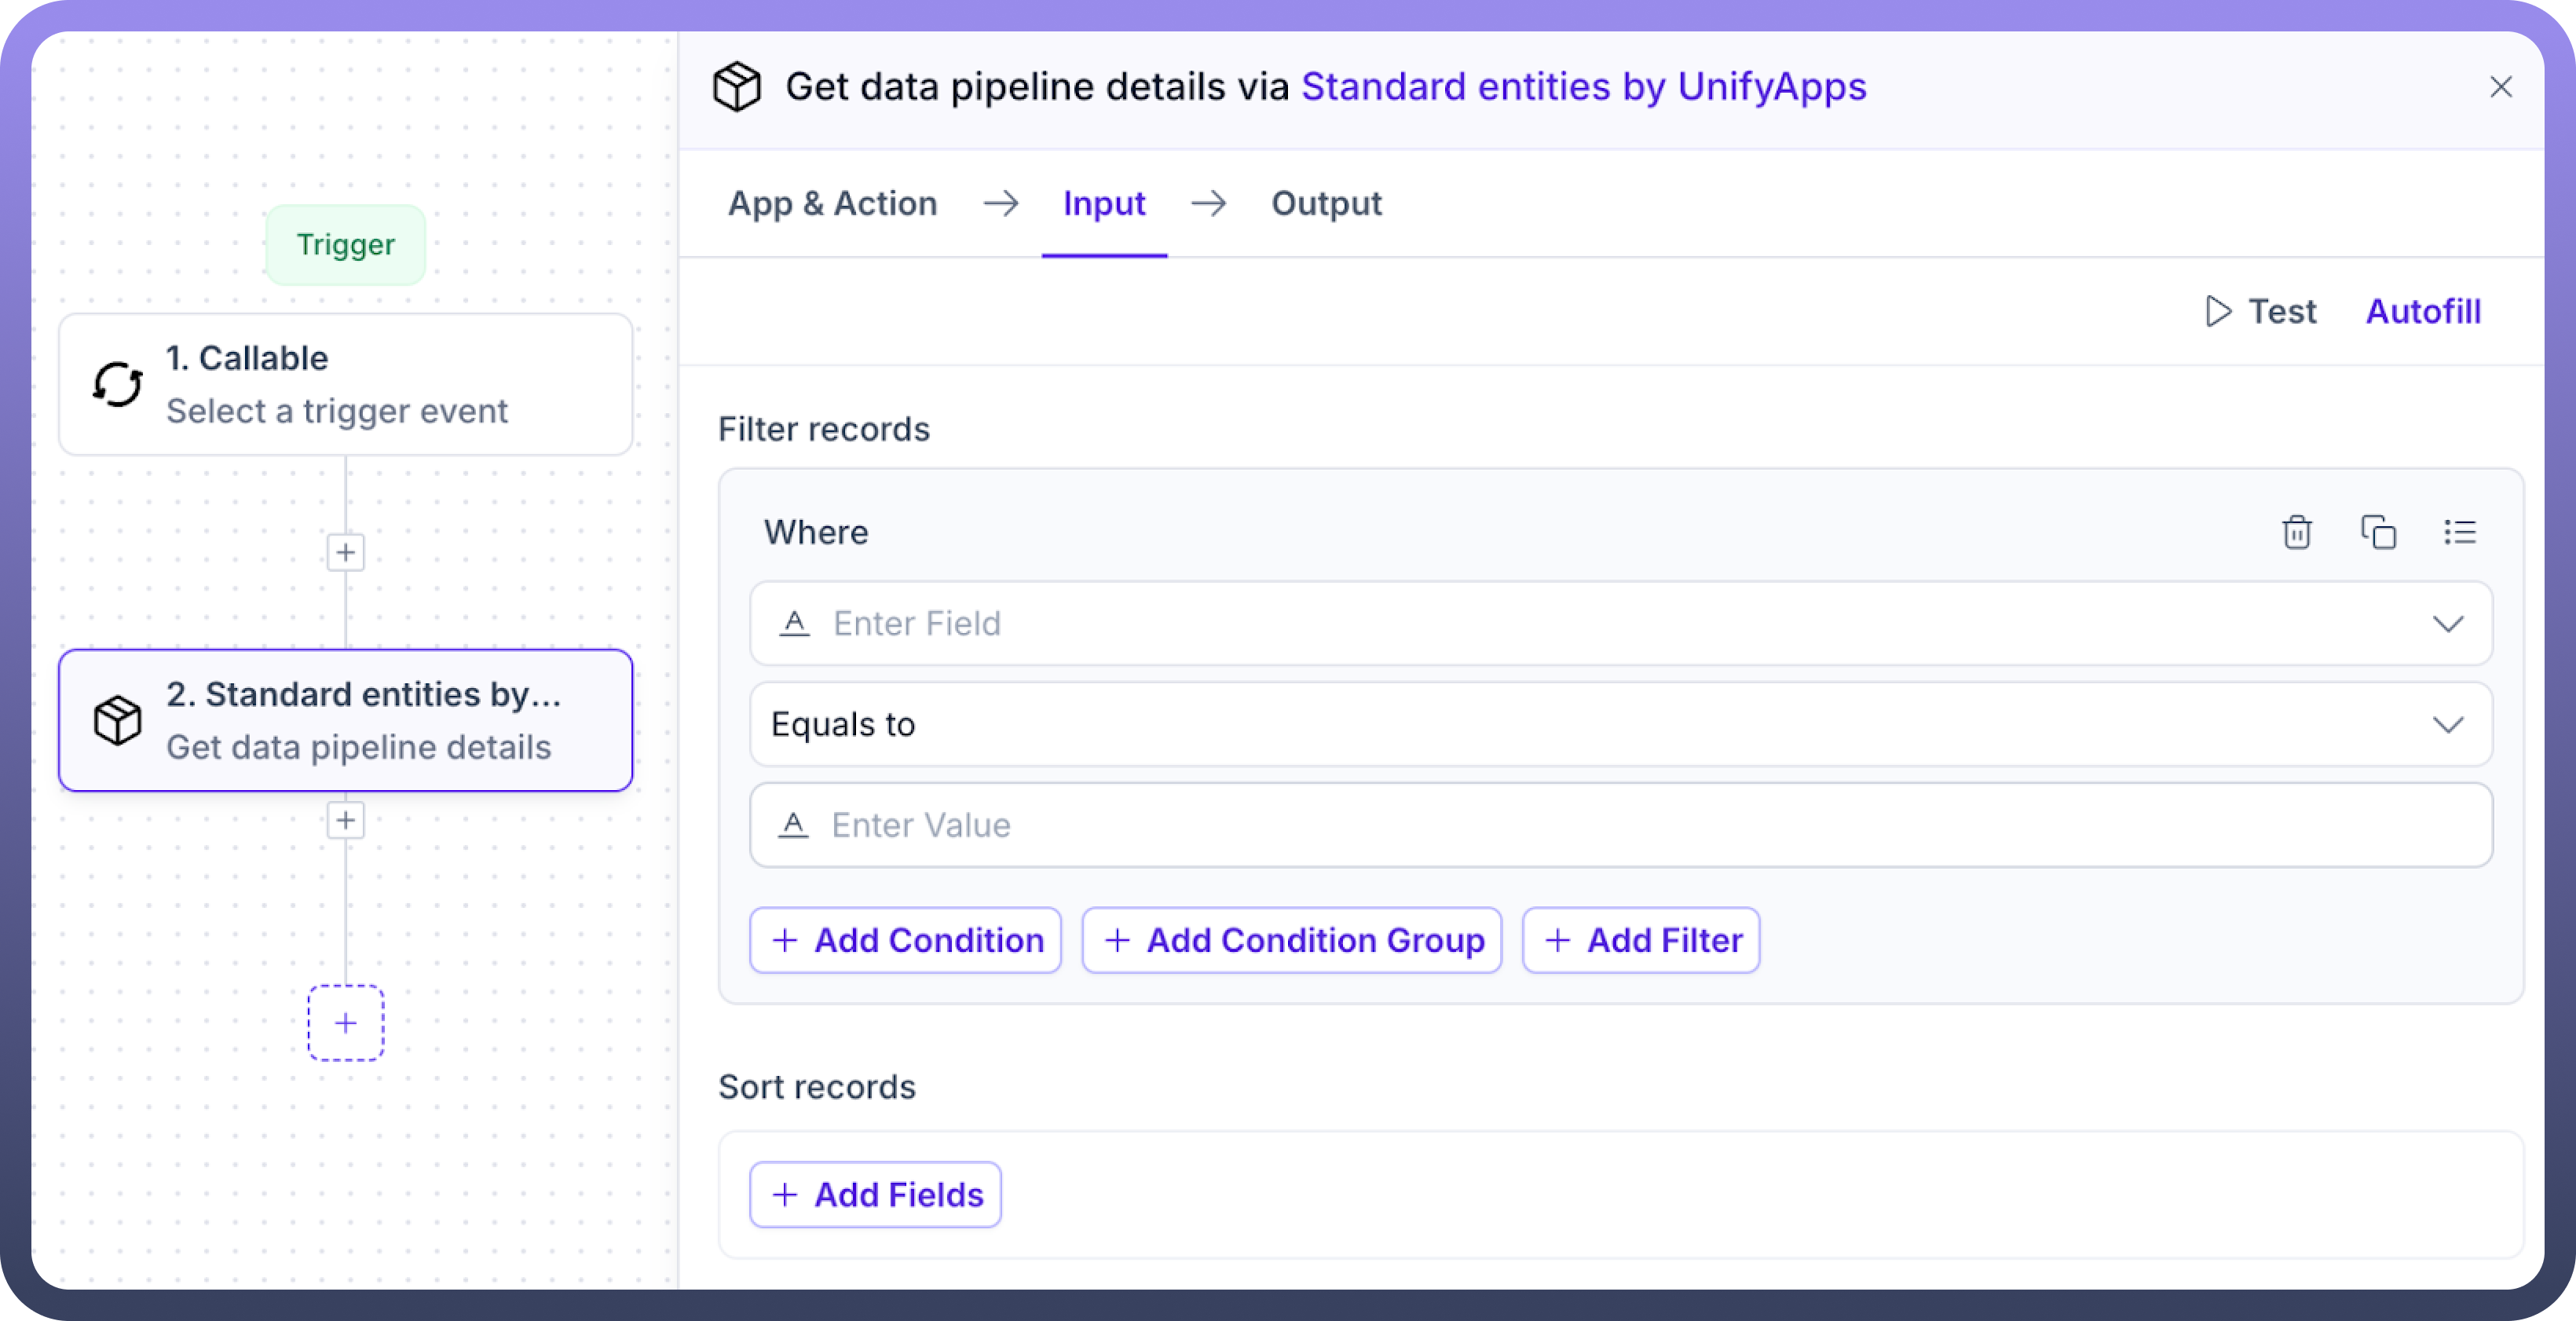Click the Callable trigger refresh icon

(x=118, y=384)
